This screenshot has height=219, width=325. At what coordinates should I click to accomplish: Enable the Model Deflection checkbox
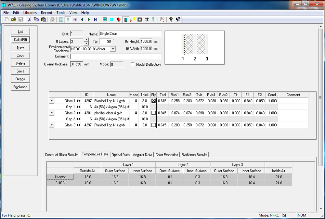133,64
